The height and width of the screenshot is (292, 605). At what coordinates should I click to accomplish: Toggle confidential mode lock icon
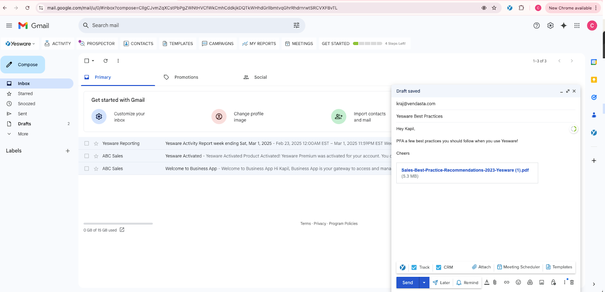coord(554,282)
